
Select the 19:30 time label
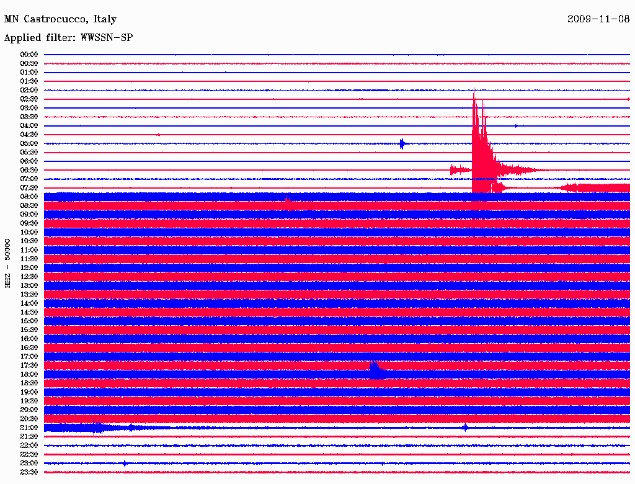tap(29, 401)
